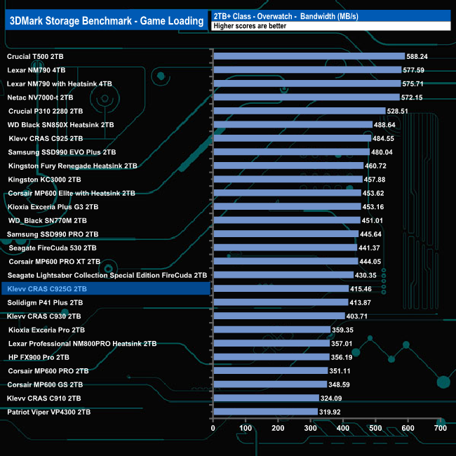Select the 'Samsung SSD990 PRO 2TB' label

(53, 234)
